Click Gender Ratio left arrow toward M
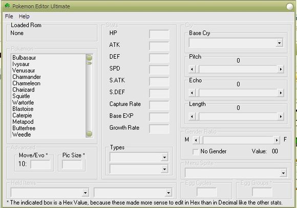The width and height of the screenshot is (297, 208). [x=196, y=140]
